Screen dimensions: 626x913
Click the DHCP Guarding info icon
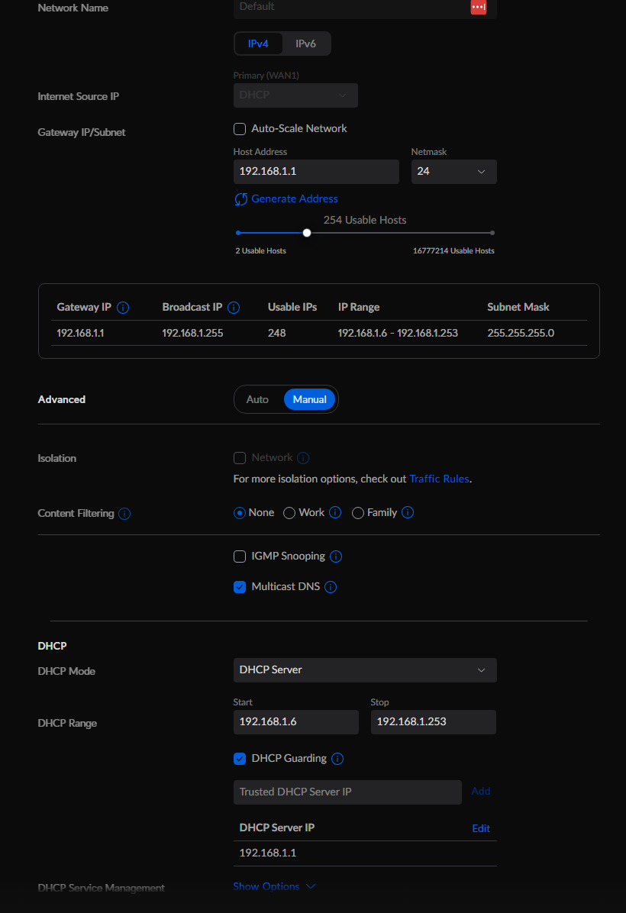[x=337, y=759]
